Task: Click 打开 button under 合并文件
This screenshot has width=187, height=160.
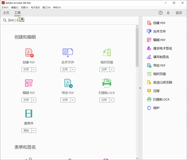Action: click(66, 70)
